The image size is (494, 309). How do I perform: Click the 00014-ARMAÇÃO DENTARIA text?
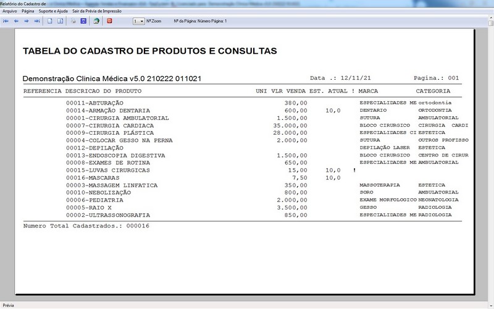tap(108, 111)
